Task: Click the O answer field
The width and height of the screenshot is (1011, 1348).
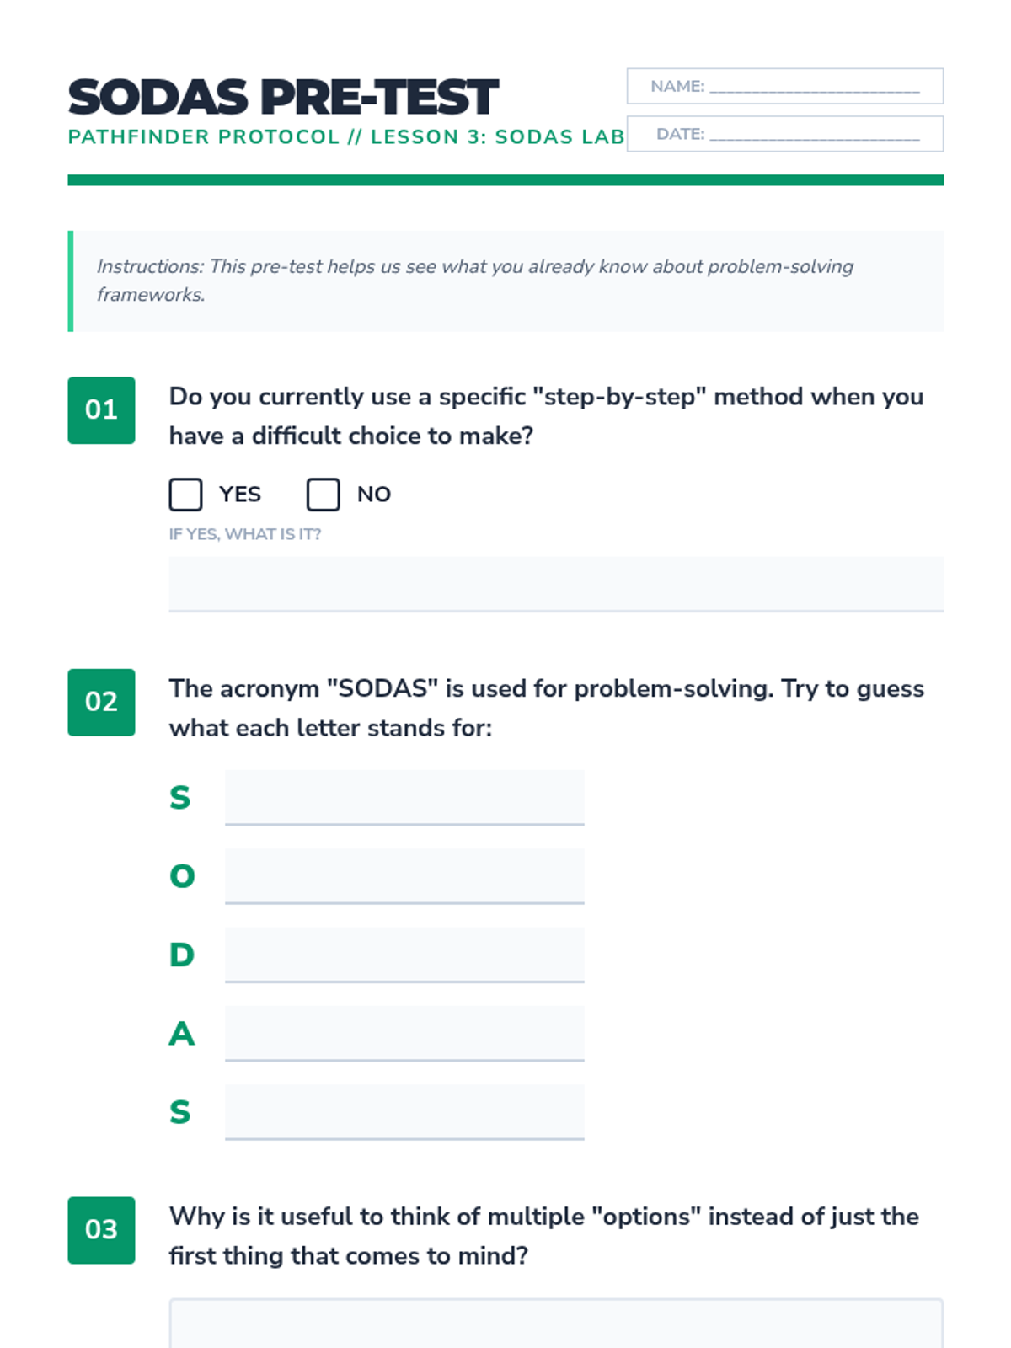Action: click(x=404, y=876)
